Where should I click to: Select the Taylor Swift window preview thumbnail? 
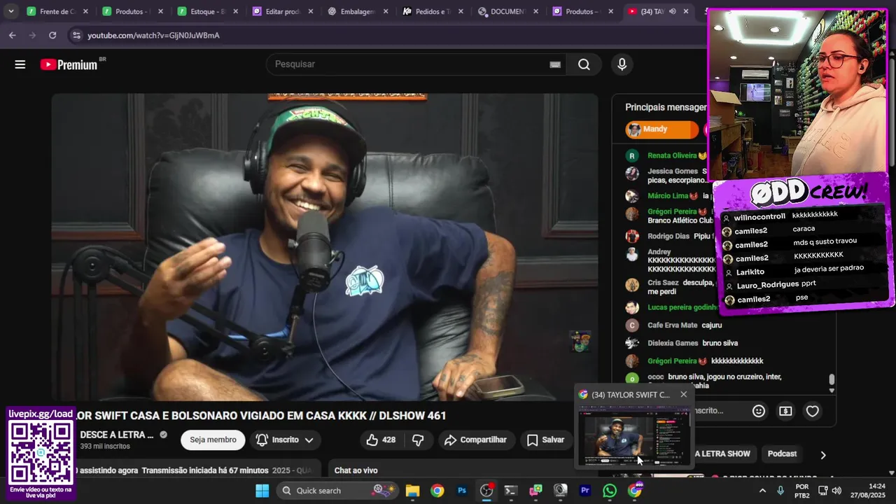coord(634,437)
